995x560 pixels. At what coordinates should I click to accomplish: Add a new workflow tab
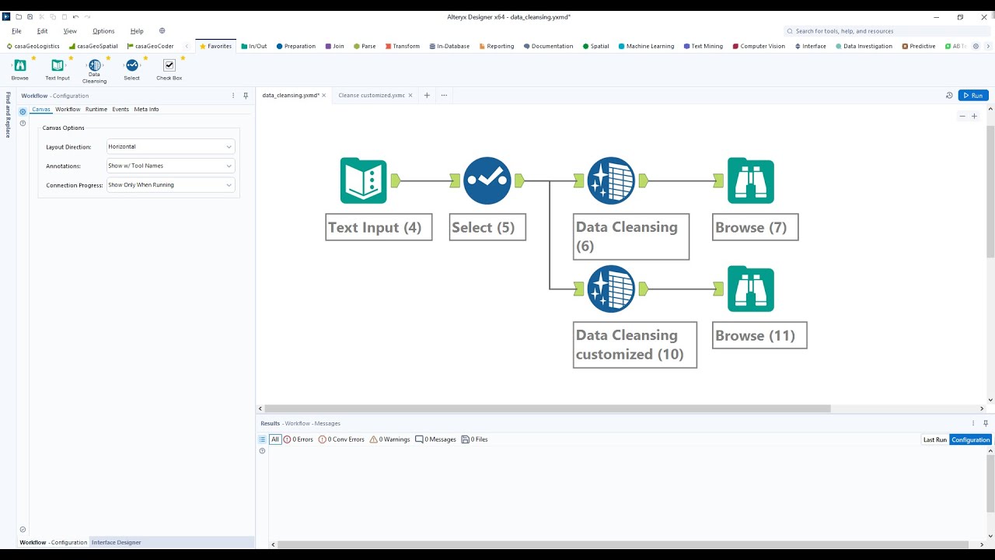427,96
